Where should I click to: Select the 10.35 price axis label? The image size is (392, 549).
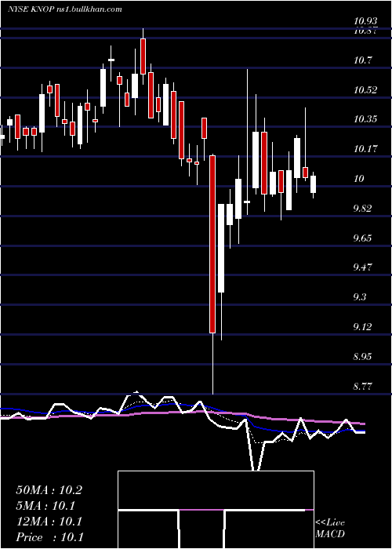click(365, 119)
